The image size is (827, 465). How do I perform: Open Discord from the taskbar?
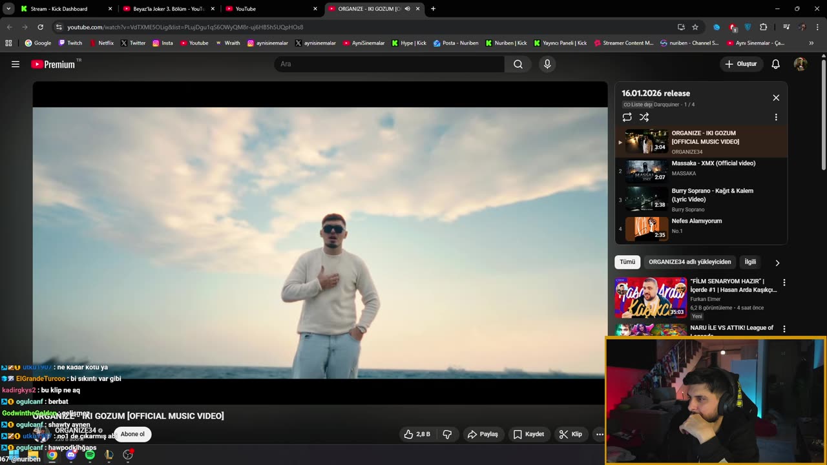coord(71,455)
